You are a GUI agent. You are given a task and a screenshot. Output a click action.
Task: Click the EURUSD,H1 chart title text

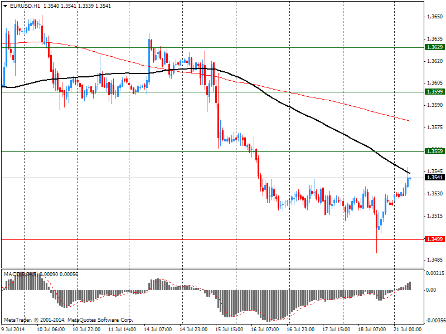[25, 6]
